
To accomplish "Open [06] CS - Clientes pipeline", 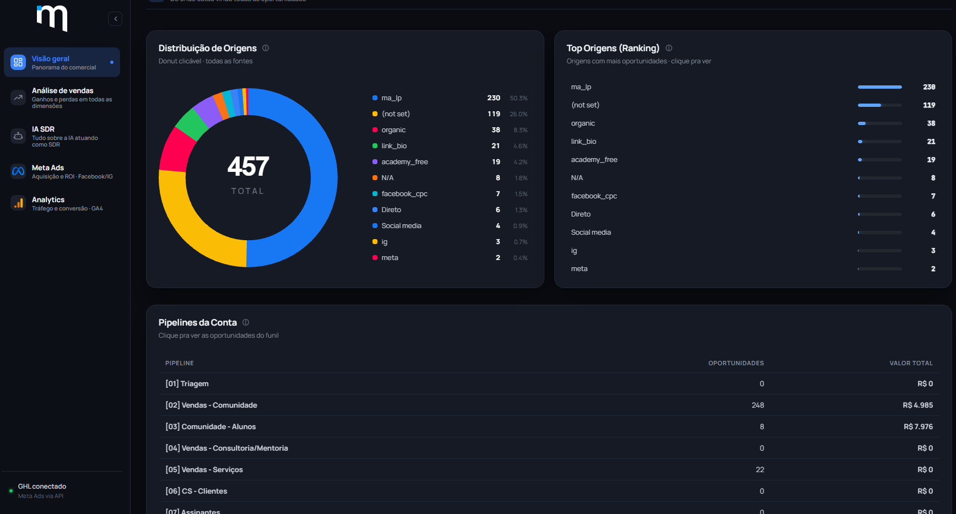I will pos(549,491).
